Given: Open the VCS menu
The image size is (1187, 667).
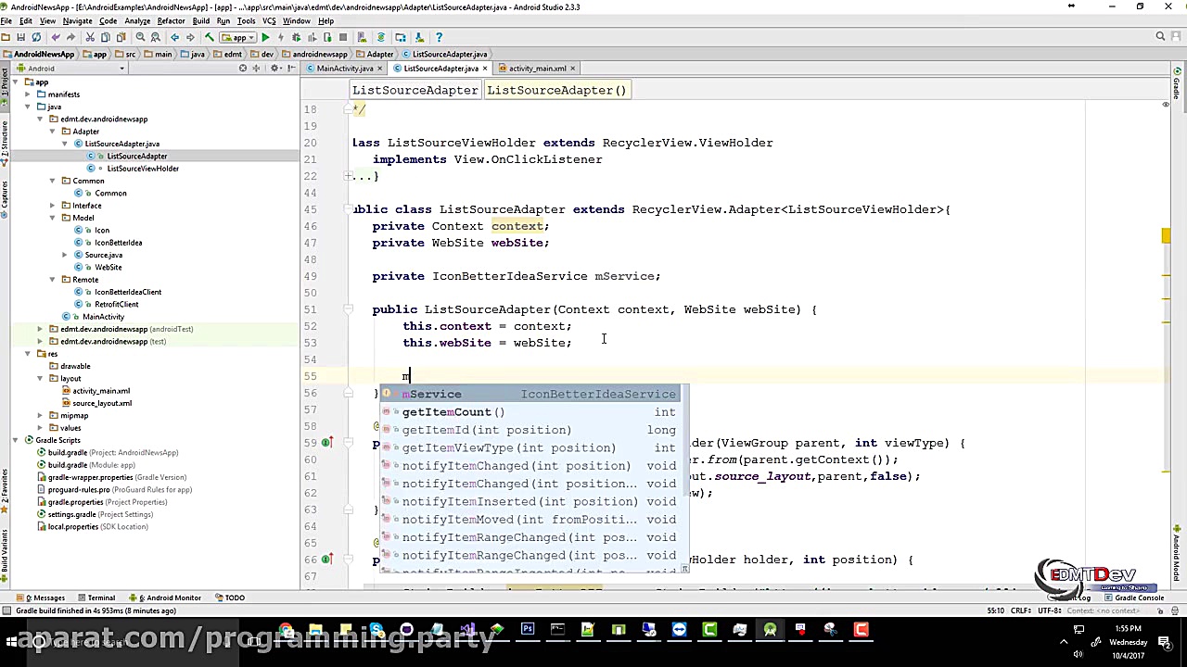Looking at the screenshot, I should point(269,20).
